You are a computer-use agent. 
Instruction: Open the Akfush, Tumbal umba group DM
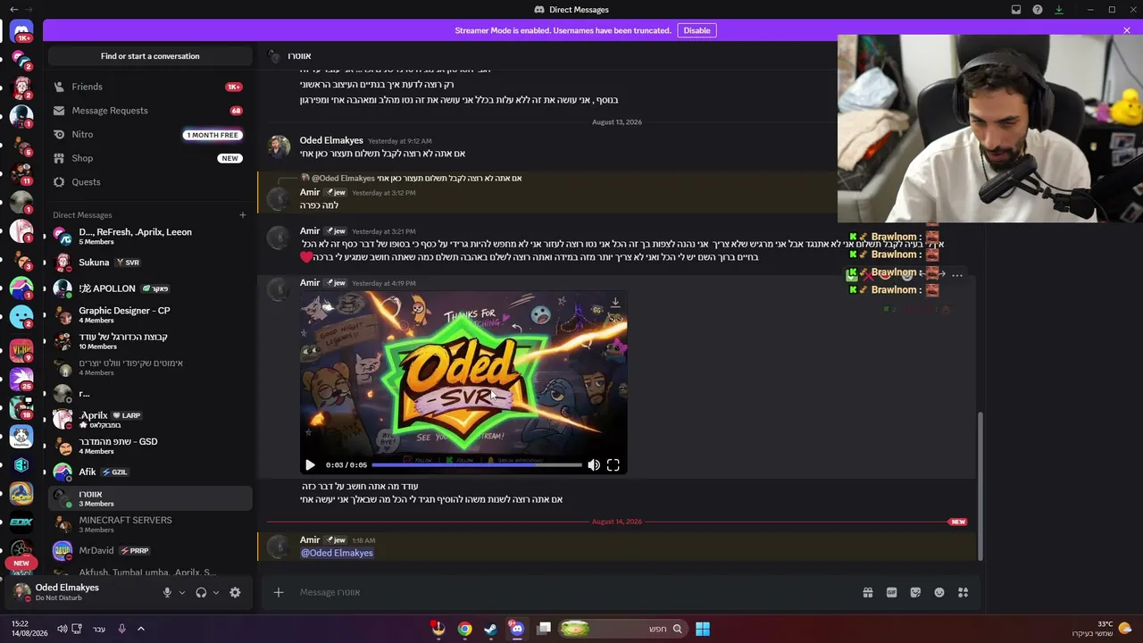(148, 572)
